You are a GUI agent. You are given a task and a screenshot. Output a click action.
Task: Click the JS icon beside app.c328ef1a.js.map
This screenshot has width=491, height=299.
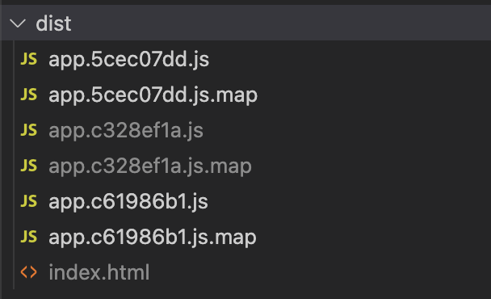(x=29, y=165)
